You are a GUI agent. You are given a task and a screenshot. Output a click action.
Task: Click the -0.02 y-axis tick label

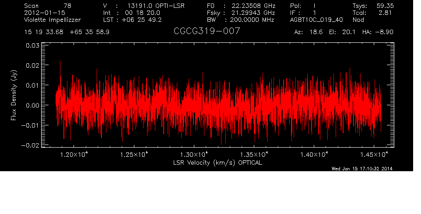click(30, 145)
